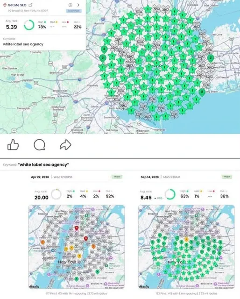Select the green 2 pin near Long Beach

click(202, 93)
